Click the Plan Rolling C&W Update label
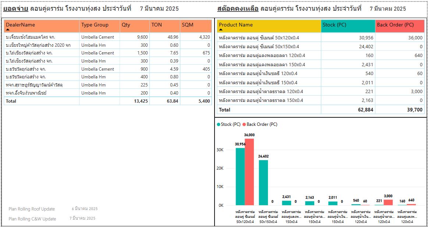The width and height of the screenshot is (428, 227). pyautogui.click(x=32, y=219)
